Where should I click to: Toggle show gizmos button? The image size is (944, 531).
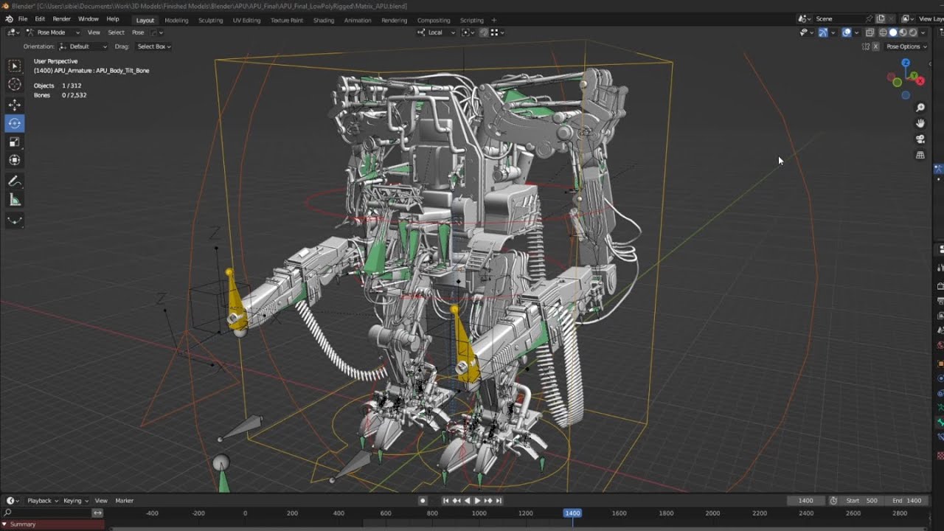[823, 32]
